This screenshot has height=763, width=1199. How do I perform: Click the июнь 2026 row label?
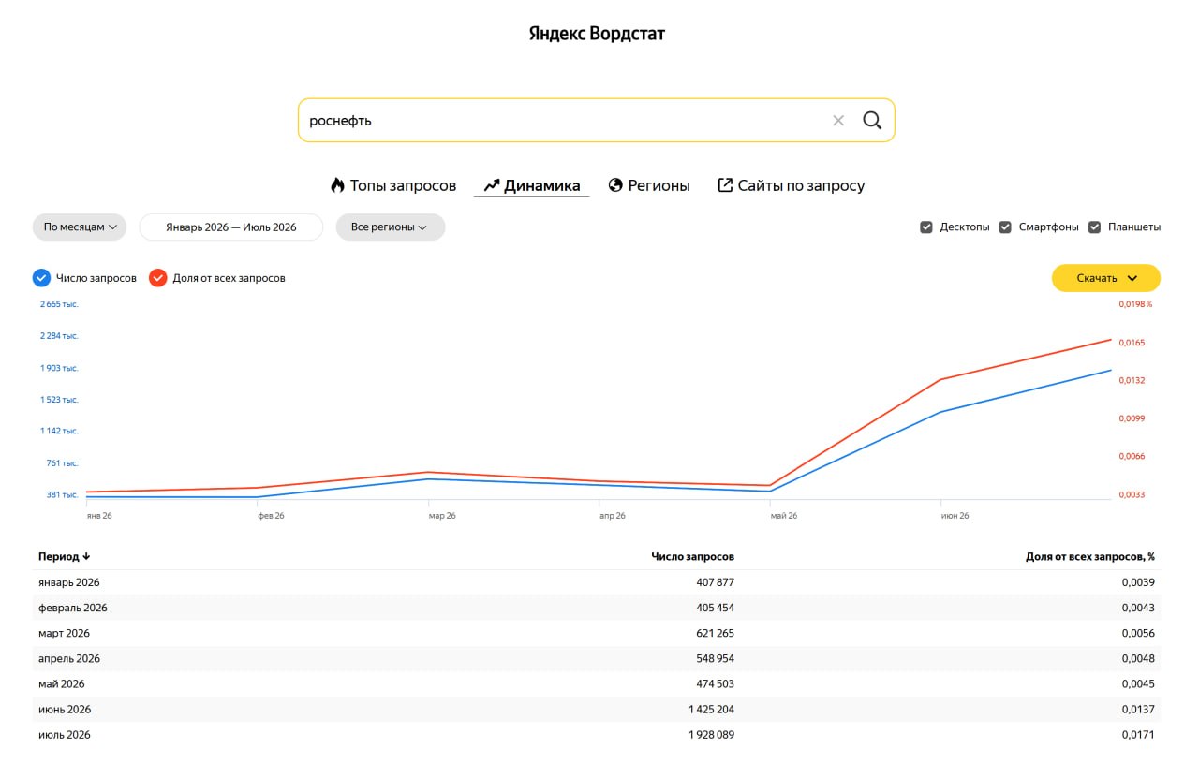[x=65, y=709]
